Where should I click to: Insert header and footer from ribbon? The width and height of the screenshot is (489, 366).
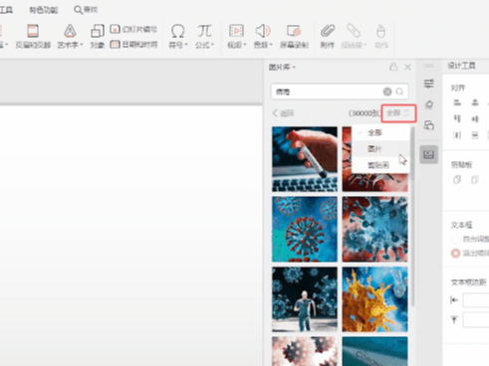tap(33, 36)
